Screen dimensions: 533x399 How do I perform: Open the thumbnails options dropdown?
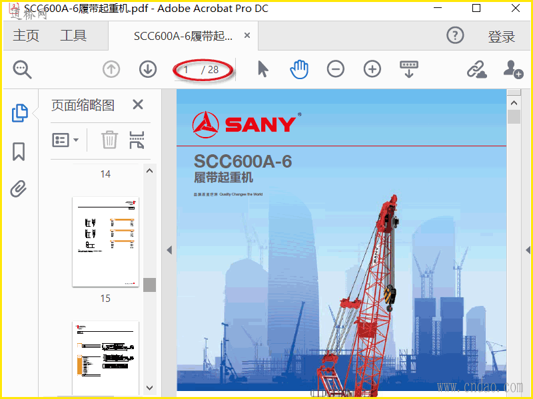65,140
